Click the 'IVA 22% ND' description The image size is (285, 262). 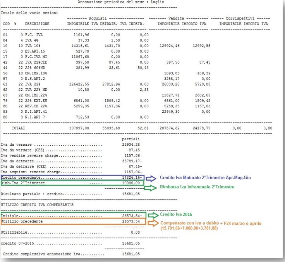(x=36, y=90)
